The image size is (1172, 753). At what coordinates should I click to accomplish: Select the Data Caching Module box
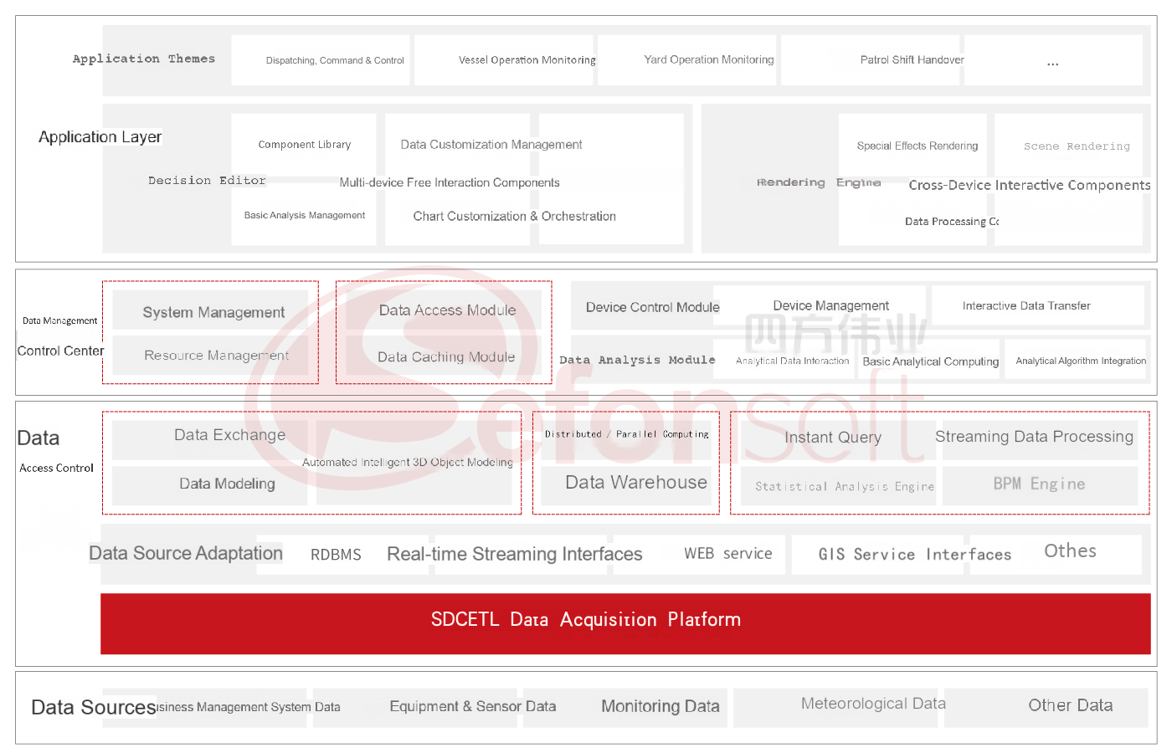445,357
